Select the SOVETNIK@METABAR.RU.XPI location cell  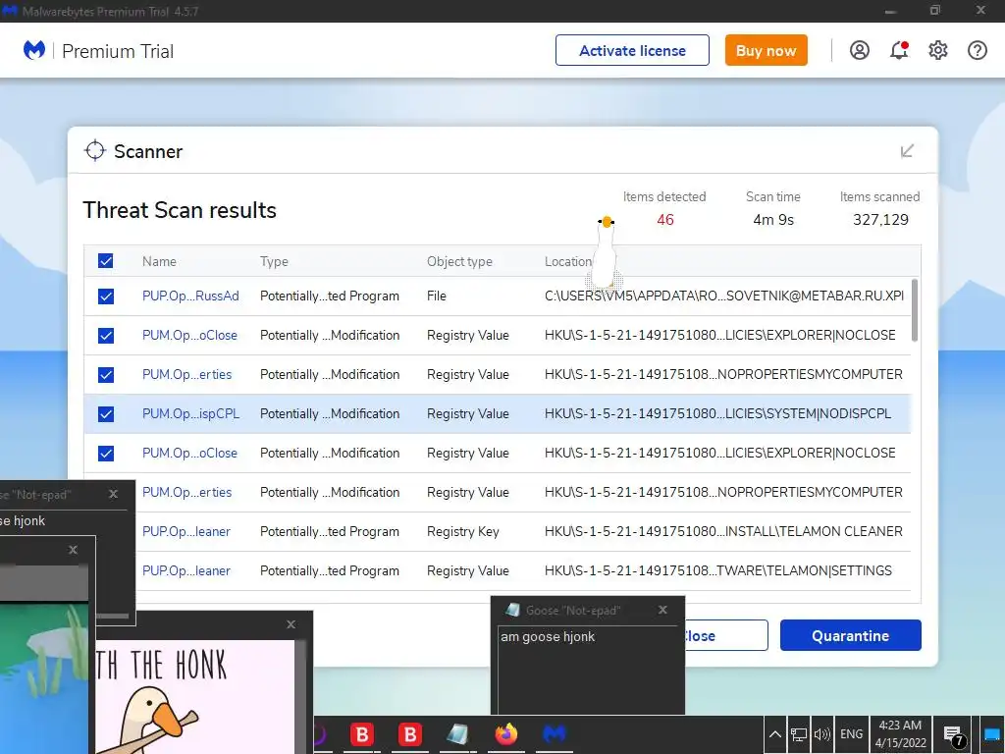click(723, 296)
